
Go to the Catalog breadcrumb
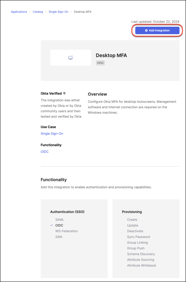coord(38,12)
